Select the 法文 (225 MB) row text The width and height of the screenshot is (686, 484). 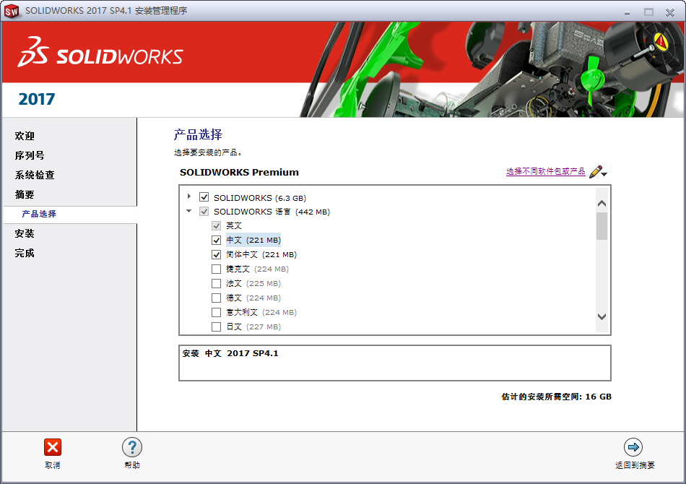click(253, 284)
